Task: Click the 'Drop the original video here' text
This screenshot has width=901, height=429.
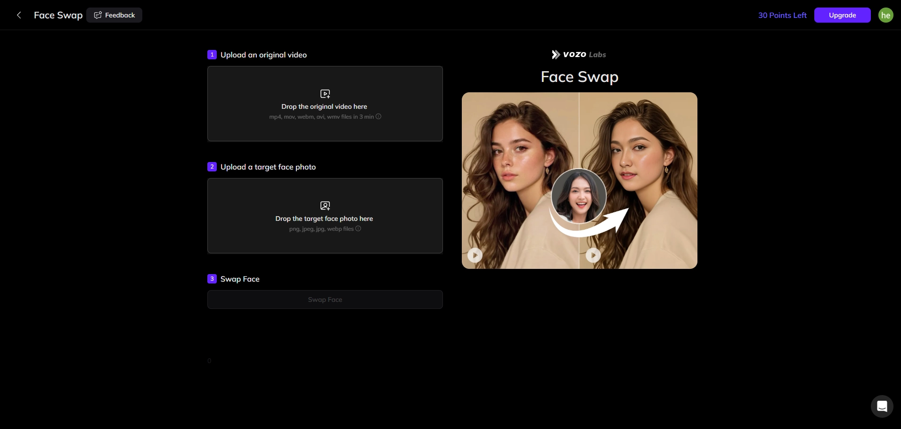Action: [324, 107]
